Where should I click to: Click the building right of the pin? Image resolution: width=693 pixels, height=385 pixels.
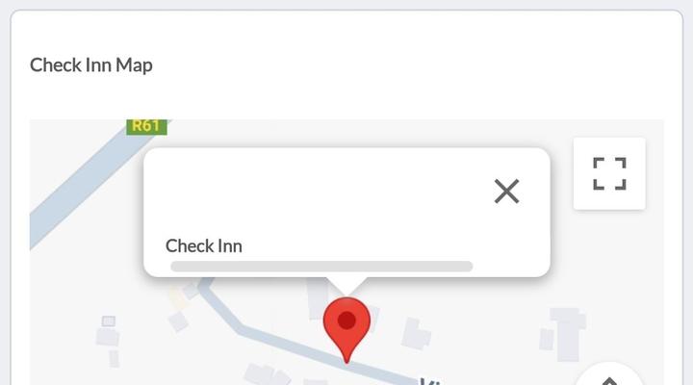[x=415, y=333]
